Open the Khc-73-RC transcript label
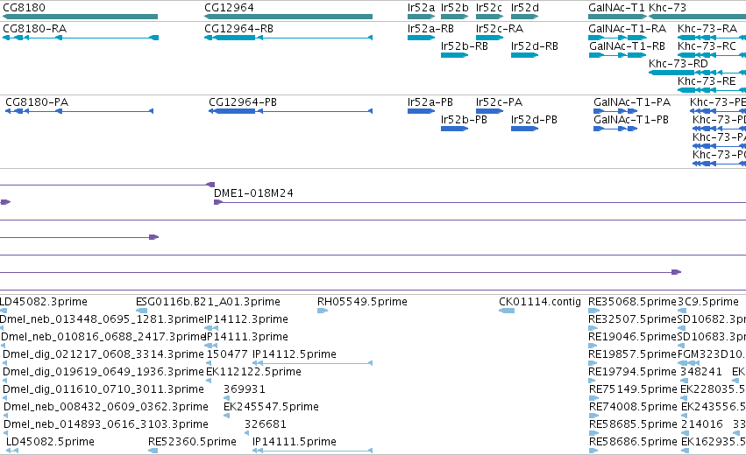The width and height of the screenshot is (746, 455). coord(707,46)
